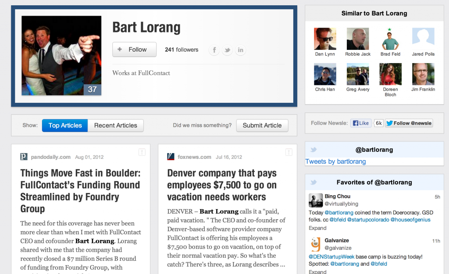Click the 5h timestamp on Bing Chou's tweet
The width and height of the screenshot is (449, 274).
pyautogui.click(x=437, y=197)
